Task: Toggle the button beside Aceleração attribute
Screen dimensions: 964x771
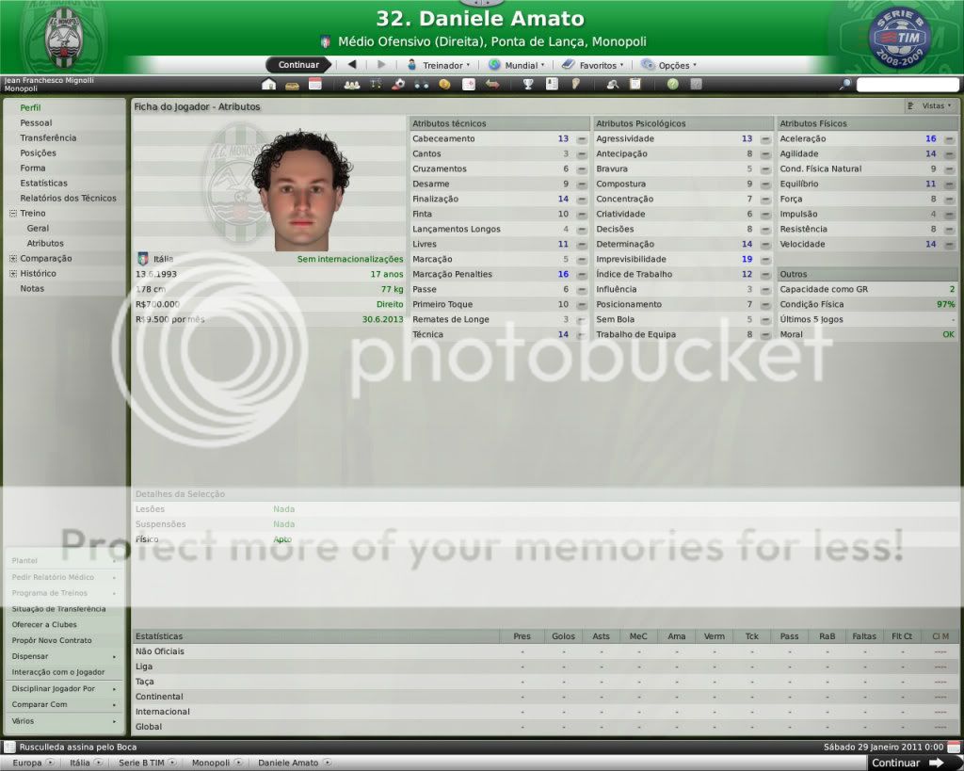Action: tap(949, 139)
